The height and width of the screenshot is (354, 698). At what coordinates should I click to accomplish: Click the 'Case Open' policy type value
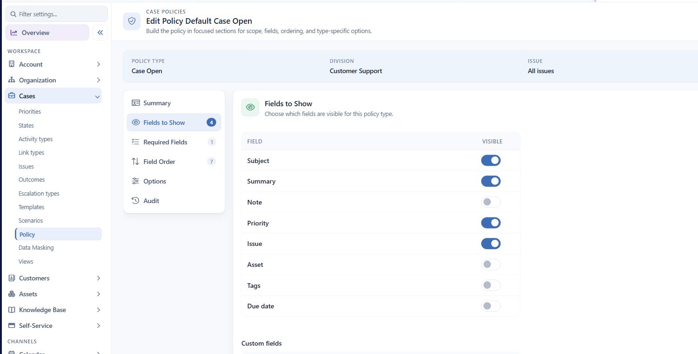(x=147, y=71)
